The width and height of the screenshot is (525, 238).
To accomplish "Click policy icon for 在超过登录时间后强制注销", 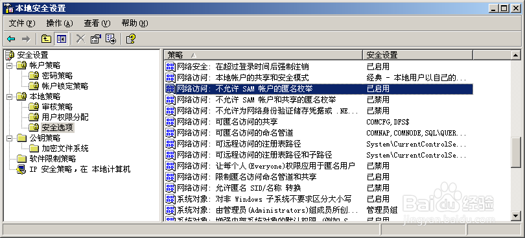I will click(170, 67).
